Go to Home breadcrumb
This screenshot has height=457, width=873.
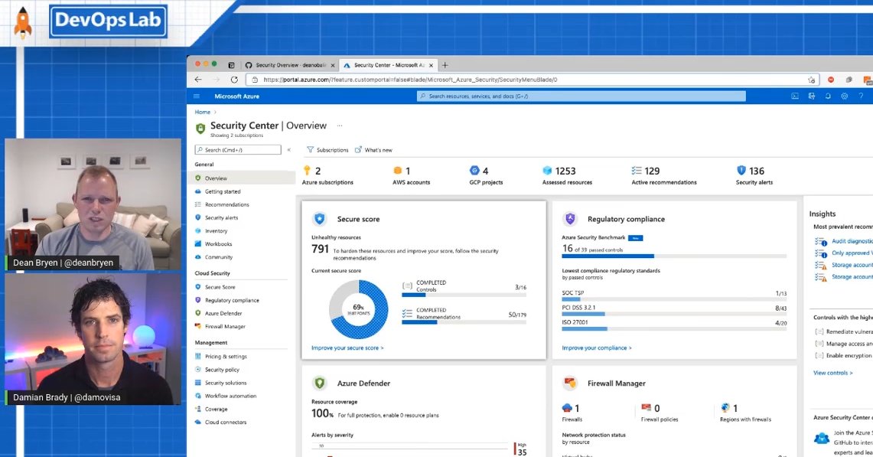(x=203, y=112)
